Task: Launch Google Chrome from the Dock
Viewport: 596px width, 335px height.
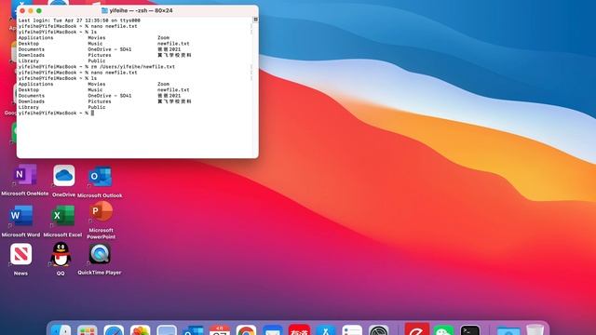Action: [x=246, y=330]
